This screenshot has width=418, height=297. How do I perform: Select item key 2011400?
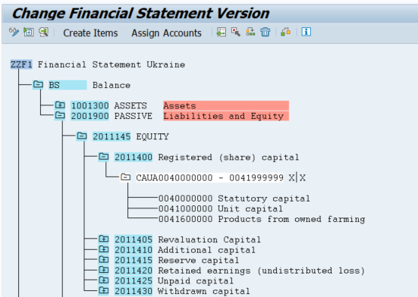coord(134,158)
